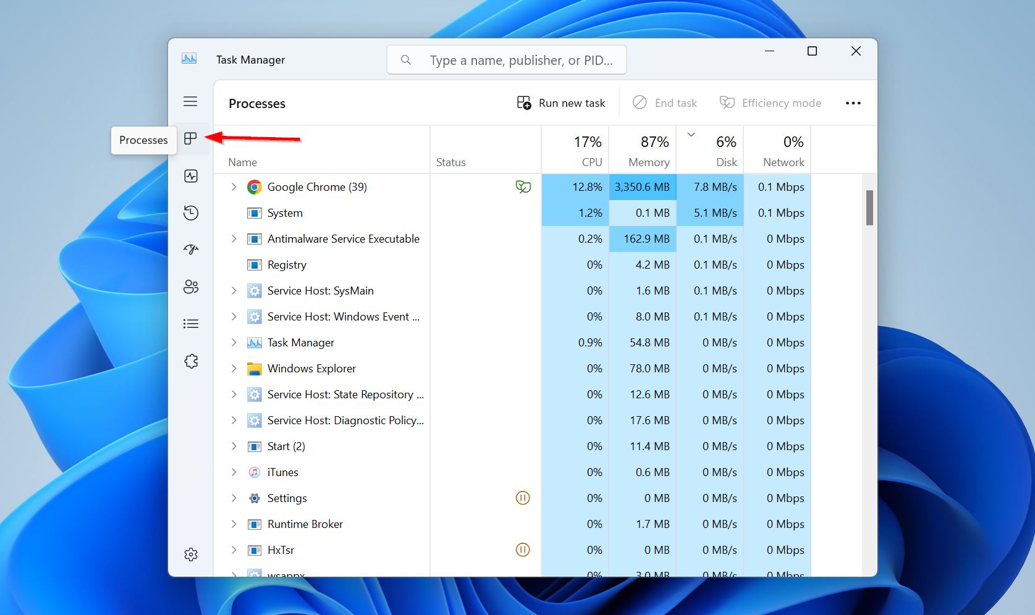Click the suspended pause icon for Settings

coord(523,498)
